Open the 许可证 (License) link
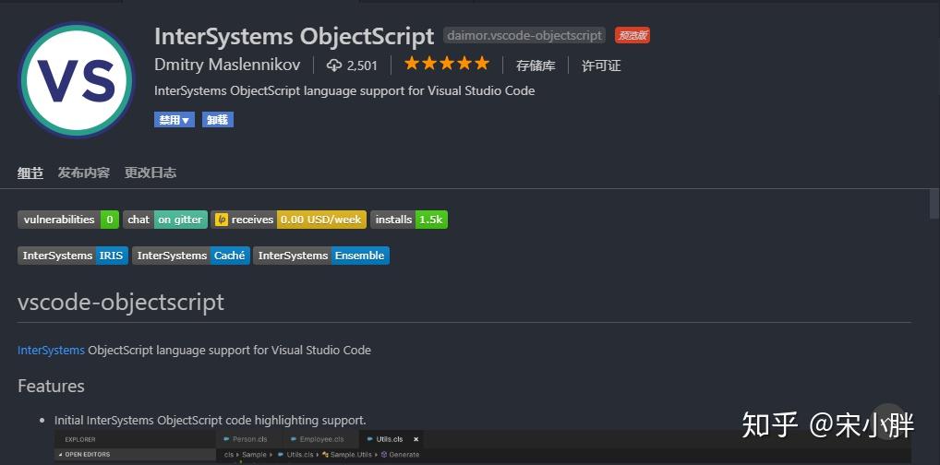Image resolution: width=940 pixels, height=465 pixels. (x=601, y=66)
